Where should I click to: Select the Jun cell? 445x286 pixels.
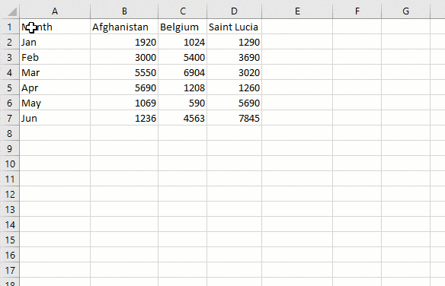(x=55, y=118)
